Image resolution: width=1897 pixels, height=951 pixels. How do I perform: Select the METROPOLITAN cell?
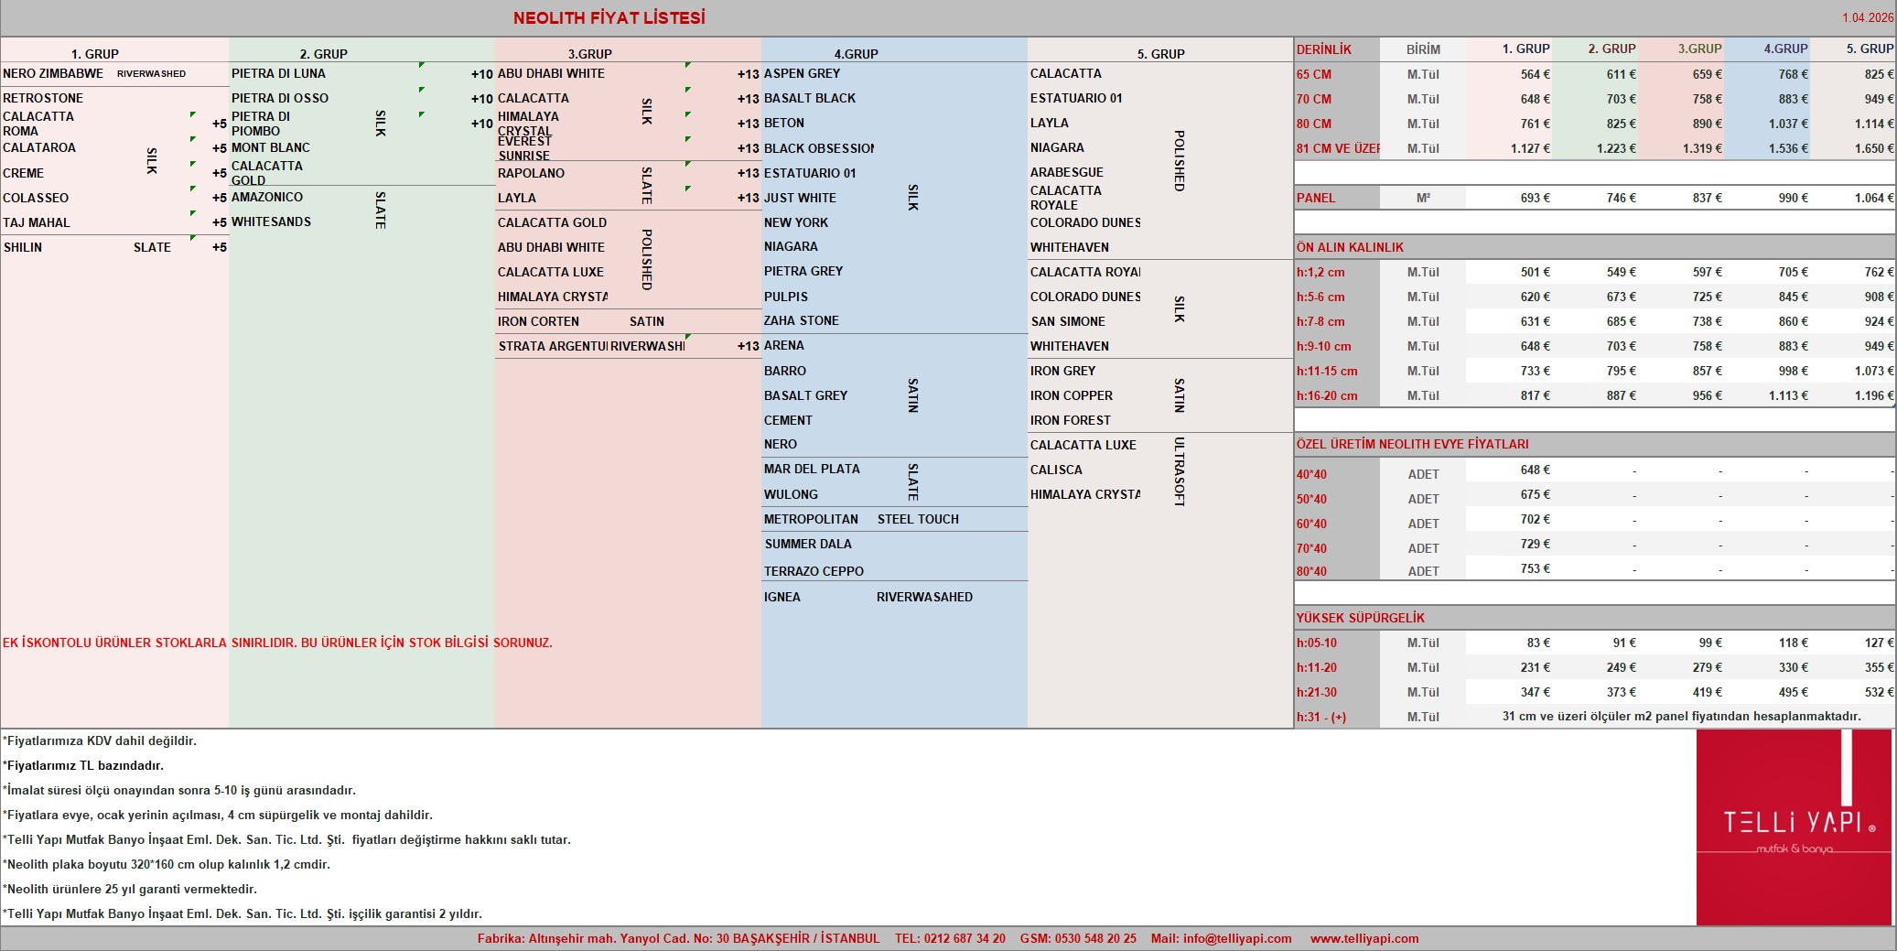point(812,519)
